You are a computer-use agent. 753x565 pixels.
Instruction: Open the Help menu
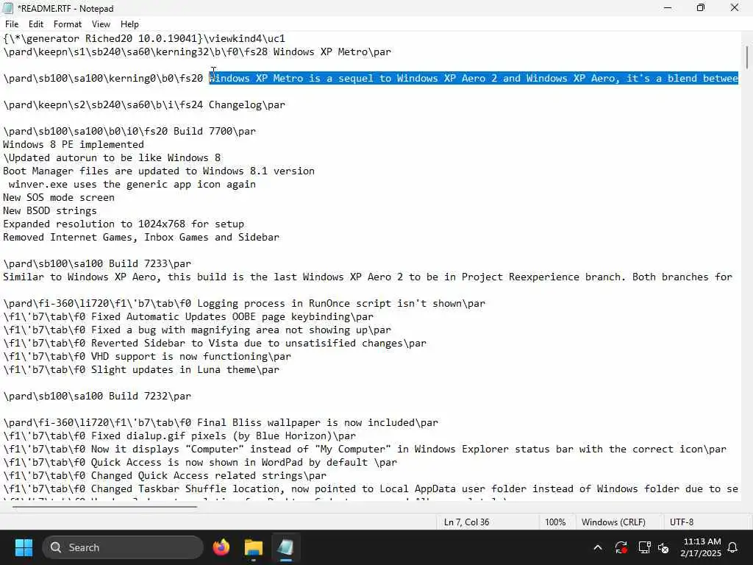[129, 24]
